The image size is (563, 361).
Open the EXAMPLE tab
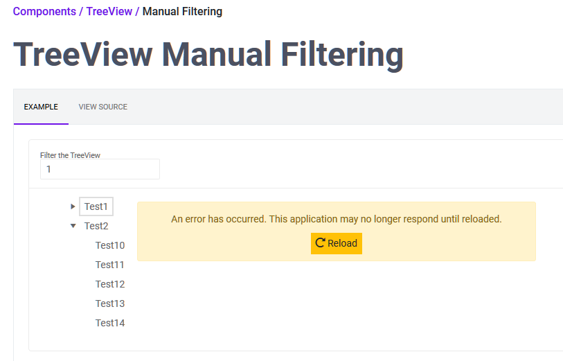click(x=41, y=107)
